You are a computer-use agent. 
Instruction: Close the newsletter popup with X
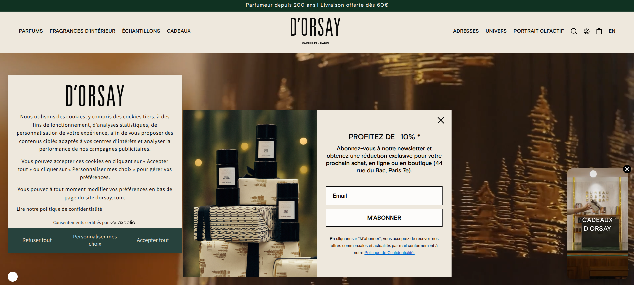pos(441,120)
